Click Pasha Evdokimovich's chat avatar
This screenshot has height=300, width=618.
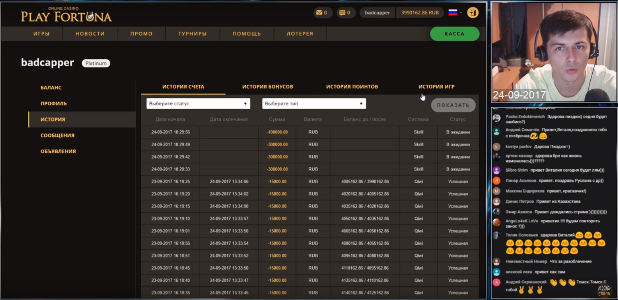pyautogui.click(x=496, y=118)
